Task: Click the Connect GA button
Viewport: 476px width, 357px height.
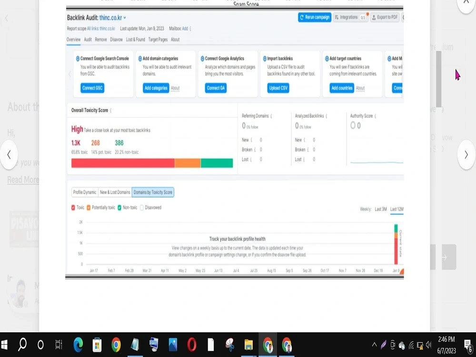Action: (x=216, y=88)
